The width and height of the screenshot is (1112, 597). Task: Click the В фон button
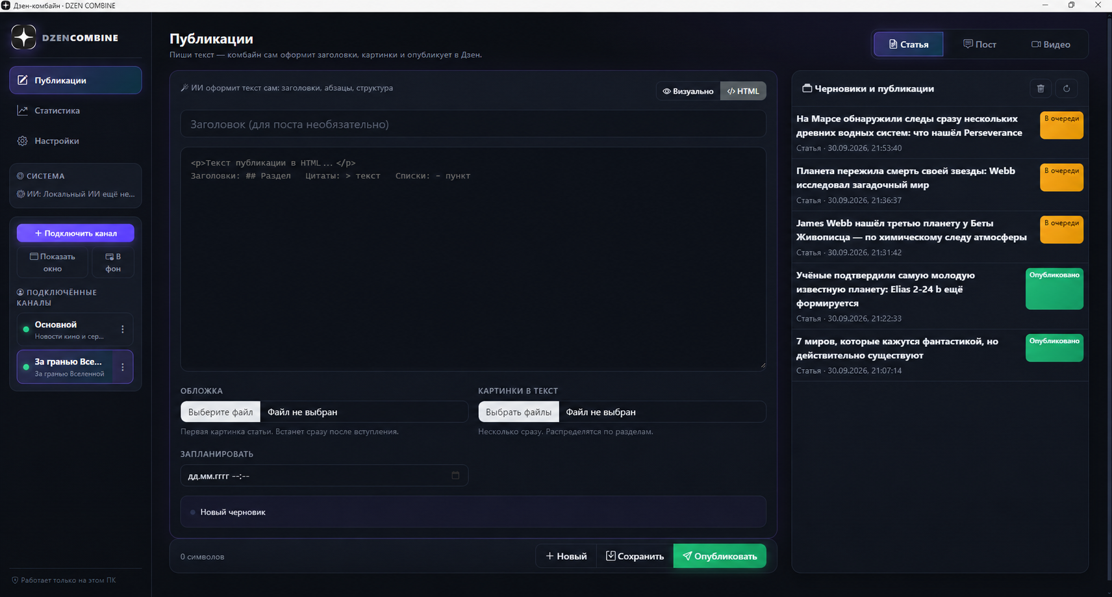coord(113,262)
